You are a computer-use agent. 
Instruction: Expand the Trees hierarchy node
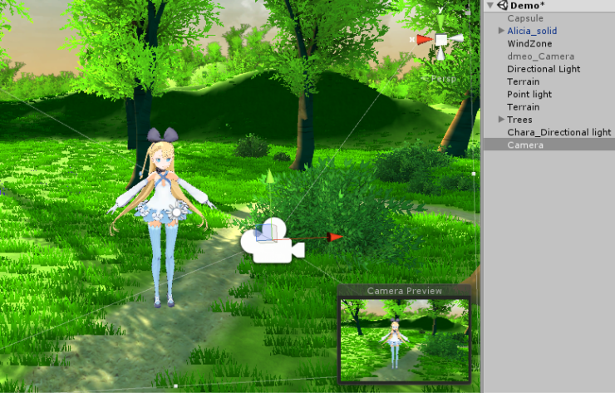click(501, 120)
